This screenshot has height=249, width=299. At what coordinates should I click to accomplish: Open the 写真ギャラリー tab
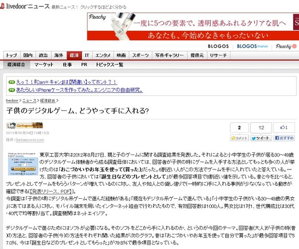tap(169, 55)
